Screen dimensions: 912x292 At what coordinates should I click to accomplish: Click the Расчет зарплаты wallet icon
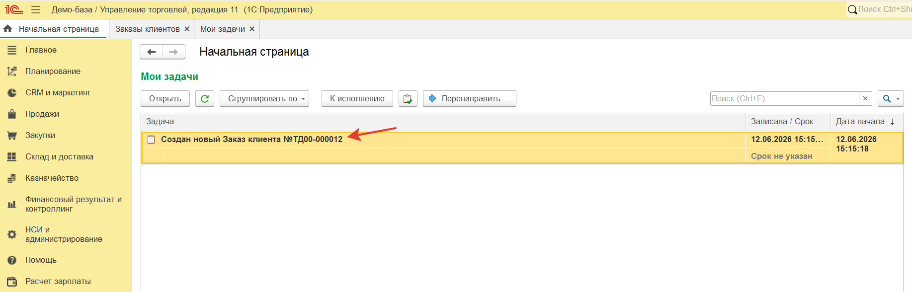(12, 282)
